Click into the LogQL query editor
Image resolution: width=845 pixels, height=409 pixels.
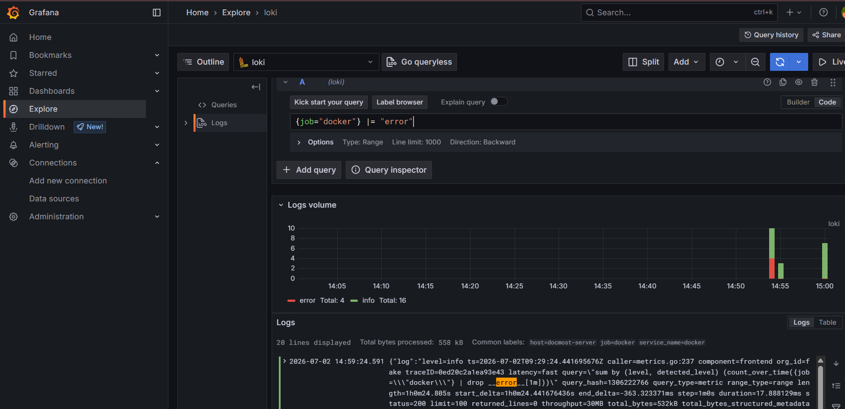pos(566,122)
